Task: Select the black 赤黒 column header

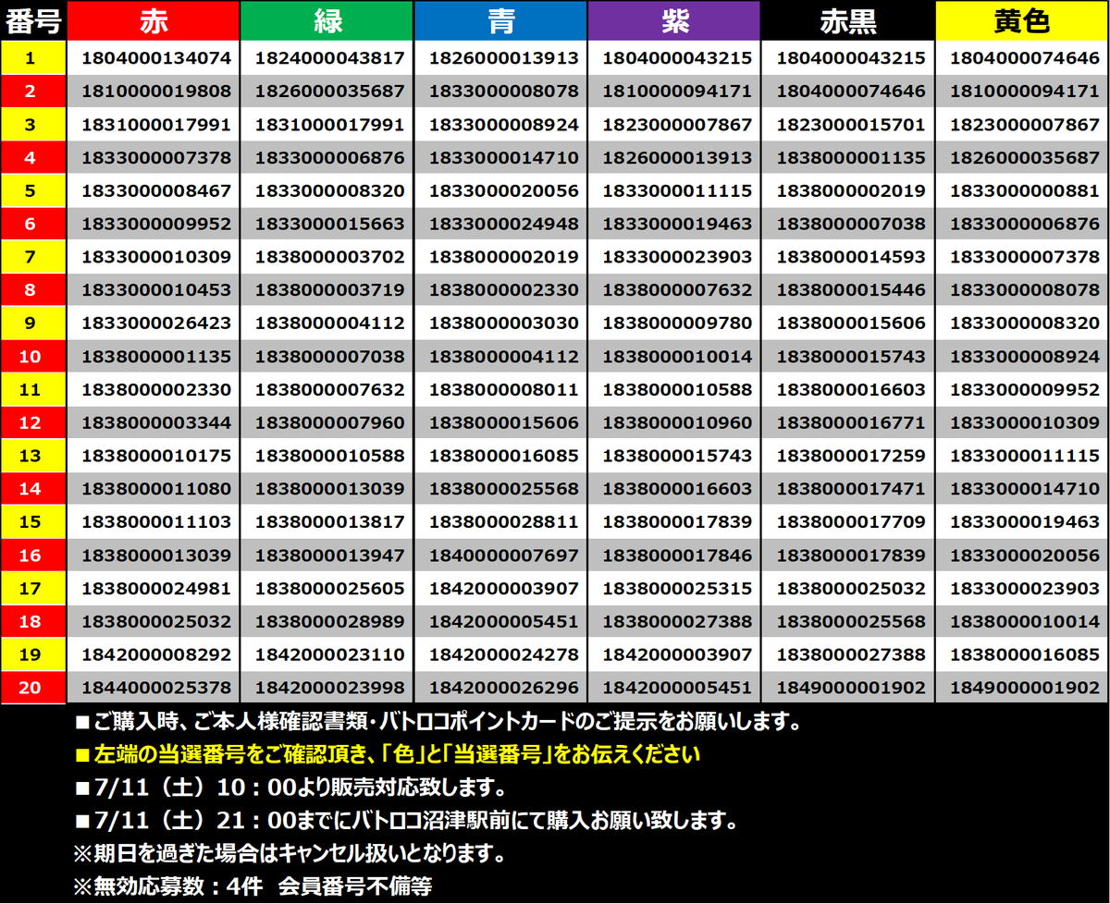Action: (848, 20)
